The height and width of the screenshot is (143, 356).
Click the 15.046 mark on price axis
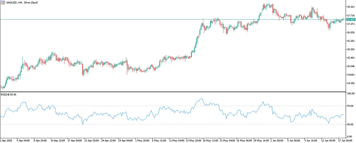coord(350,66)
